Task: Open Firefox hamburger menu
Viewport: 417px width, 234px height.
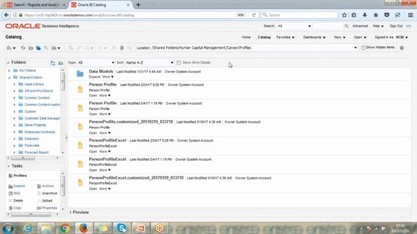Action: tap(410, 15)
